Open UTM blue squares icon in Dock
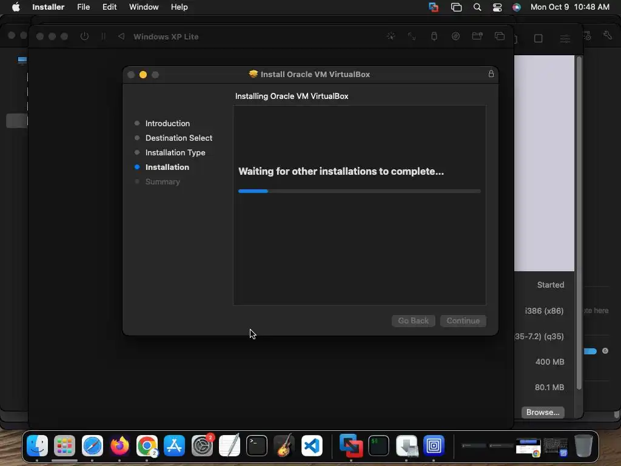Image resolution: width=621 pixels, height=466 pixels. coord(434,446)
